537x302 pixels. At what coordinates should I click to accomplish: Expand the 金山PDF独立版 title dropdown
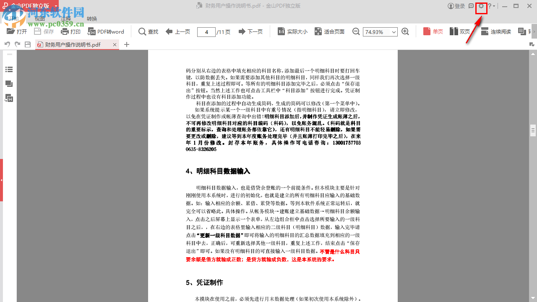click(x=57, y=6)
